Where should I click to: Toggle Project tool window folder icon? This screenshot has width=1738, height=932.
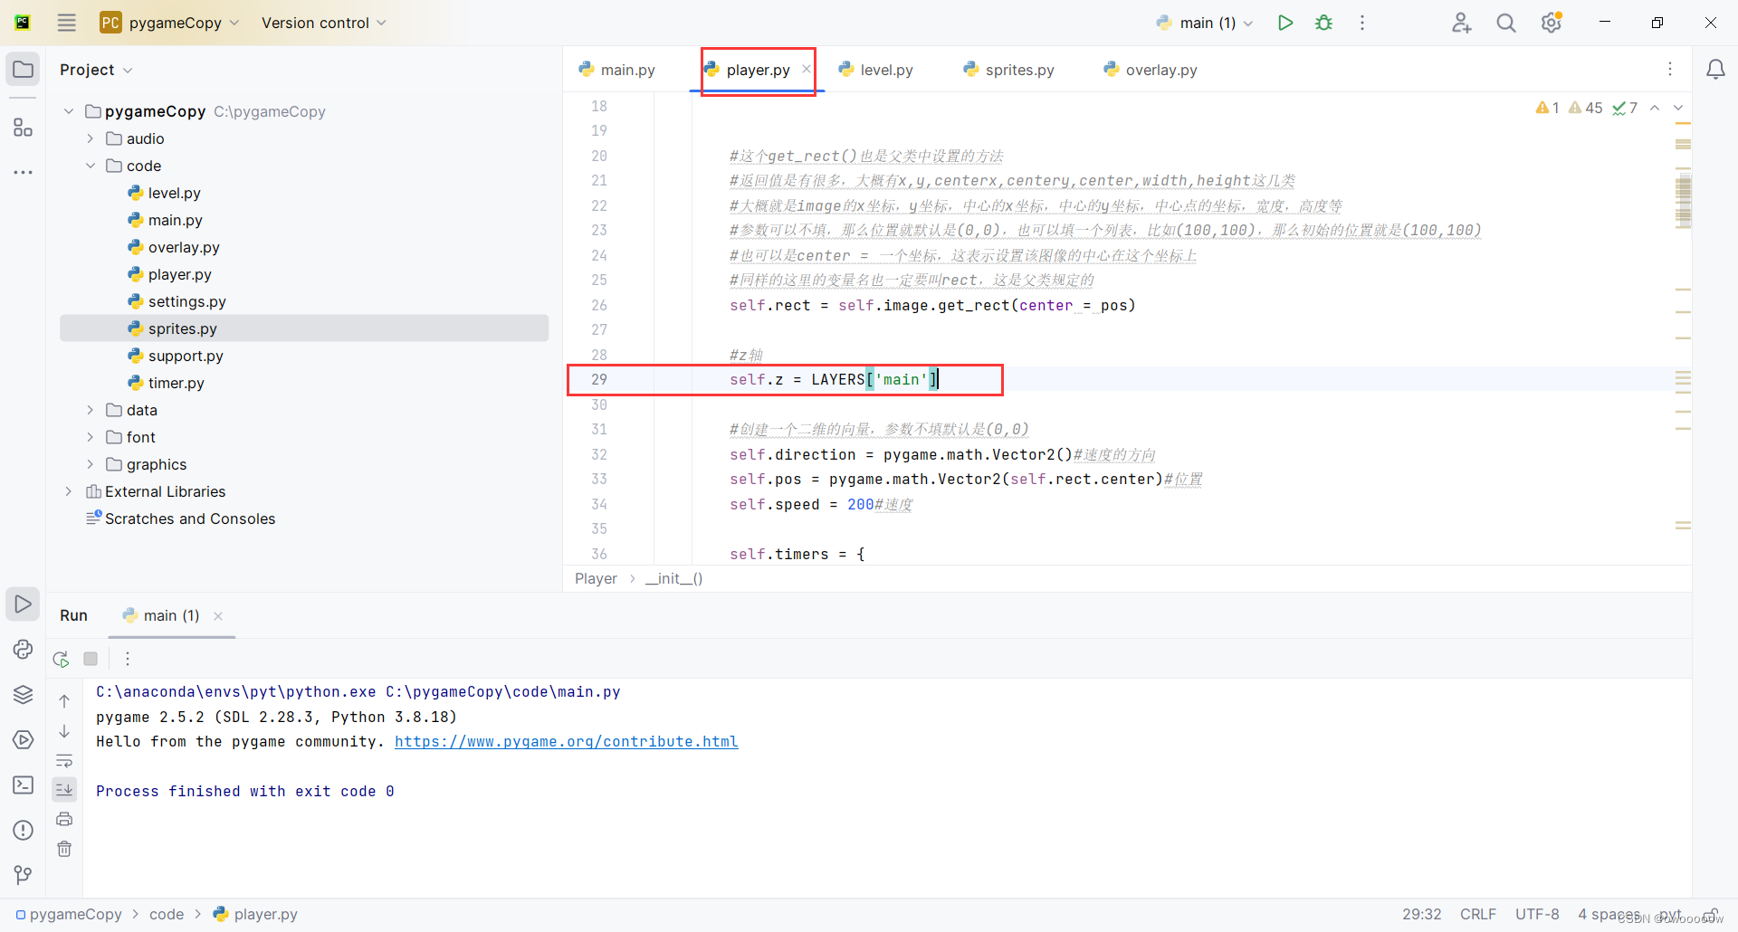tap(23, 70)
